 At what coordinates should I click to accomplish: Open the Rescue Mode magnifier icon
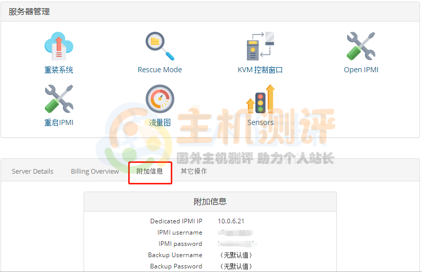pyautogui.click(x=160, y=46)
